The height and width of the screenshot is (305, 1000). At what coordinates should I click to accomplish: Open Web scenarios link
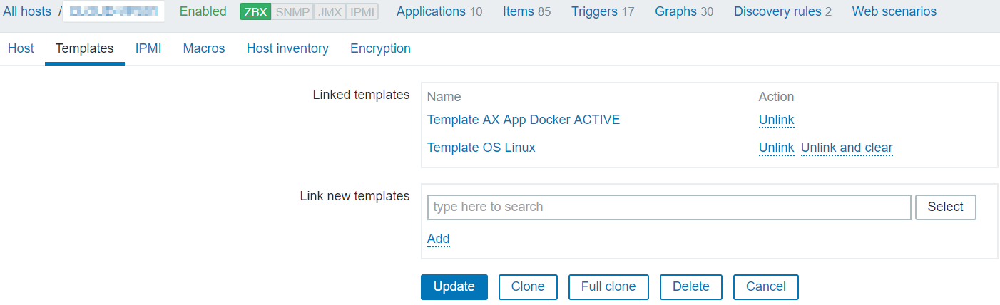tap(894, 11)
